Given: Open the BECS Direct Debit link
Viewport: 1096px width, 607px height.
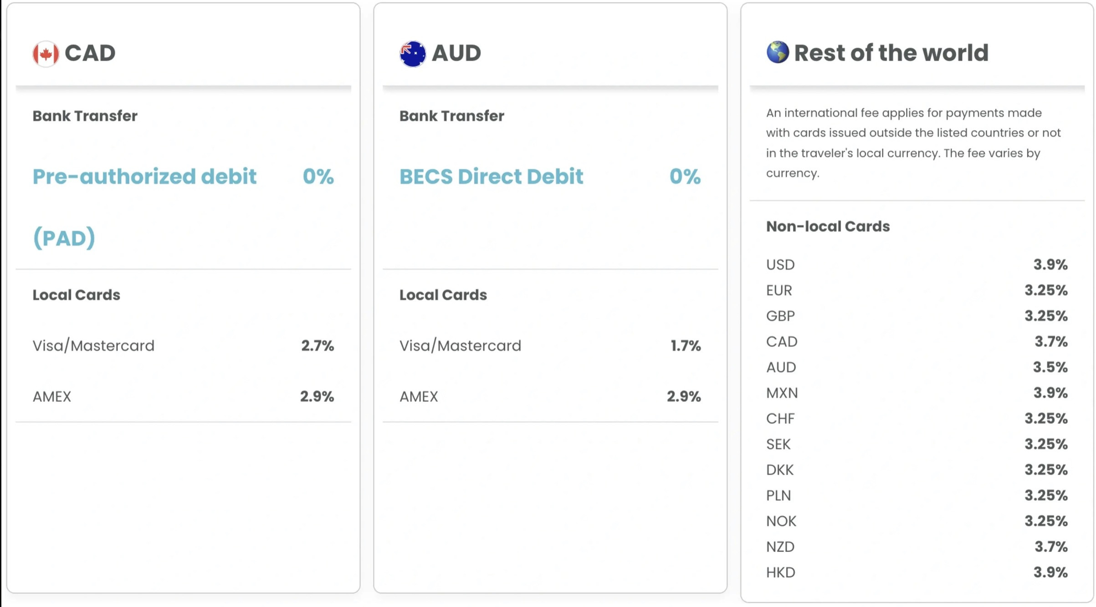Looking at the screenshot, I should tap(491, 177).
